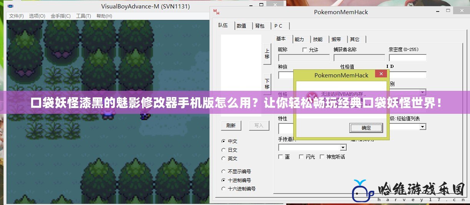Click the 下移 move-down button
The height and width of the screenshot is (205, 470).
[267, 84]
